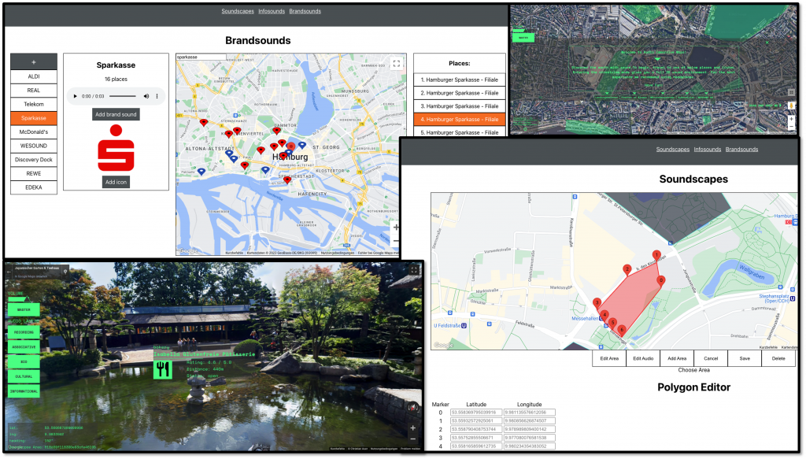The height and width of the screenshot is (459, 806).
Task: Open audio player more options menu
Action: click(157, 96)
